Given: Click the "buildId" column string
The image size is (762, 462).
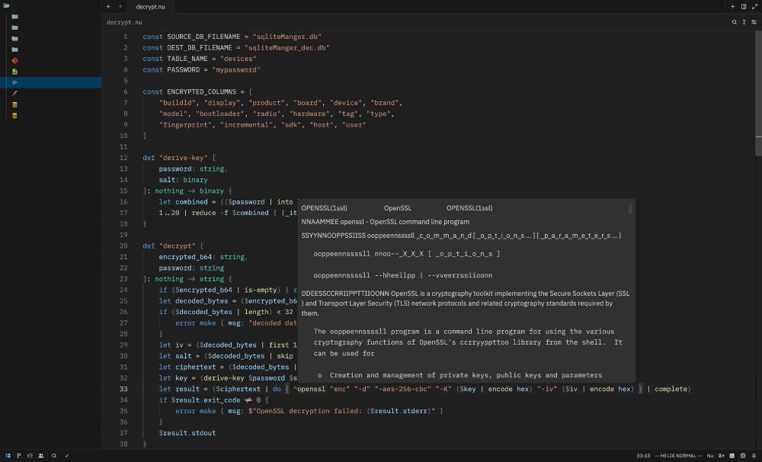Looking at the screenshot, I should pyautogui.click(x=177, y=103).
